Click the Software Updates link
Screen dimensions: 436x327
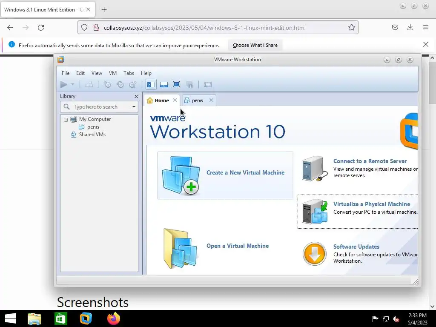point(356,247)
